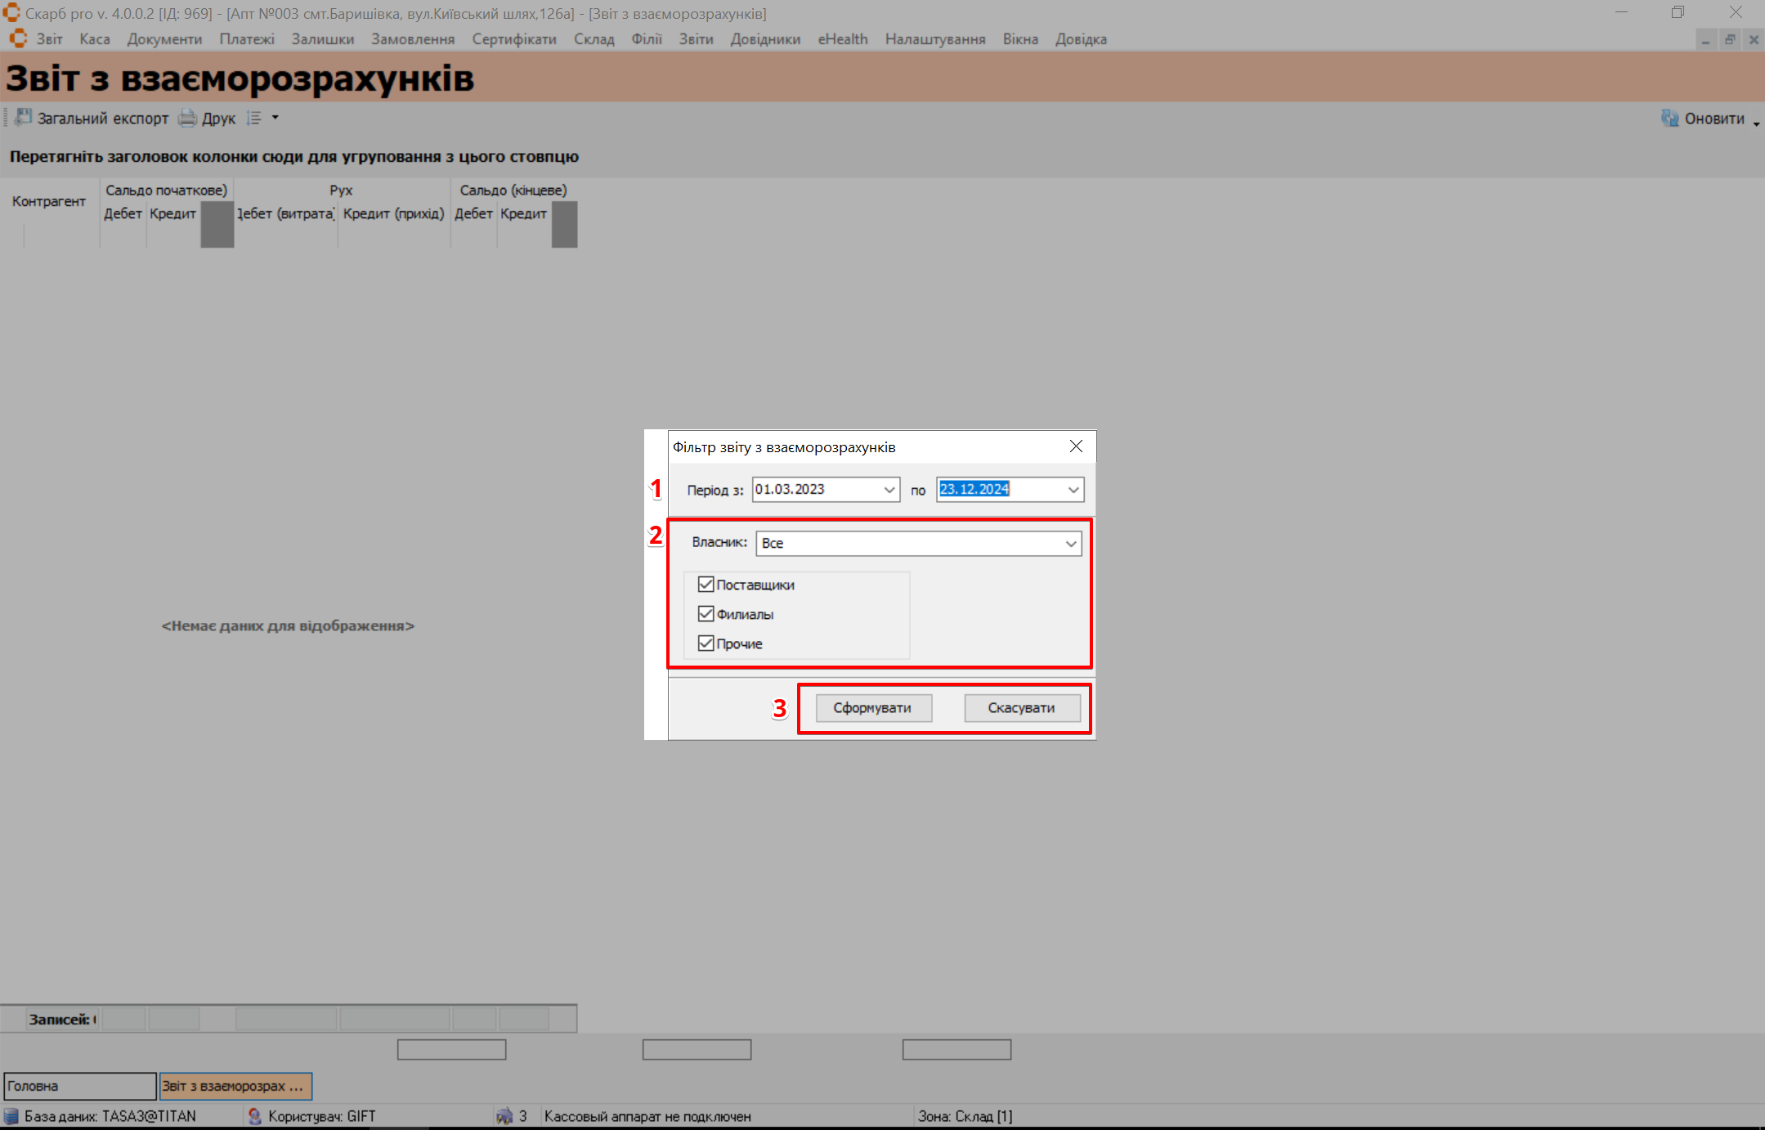This screenshot has height=1130, width=1765.
Task: Click the Друк toolbar label
Action: (x=218, y=119)
